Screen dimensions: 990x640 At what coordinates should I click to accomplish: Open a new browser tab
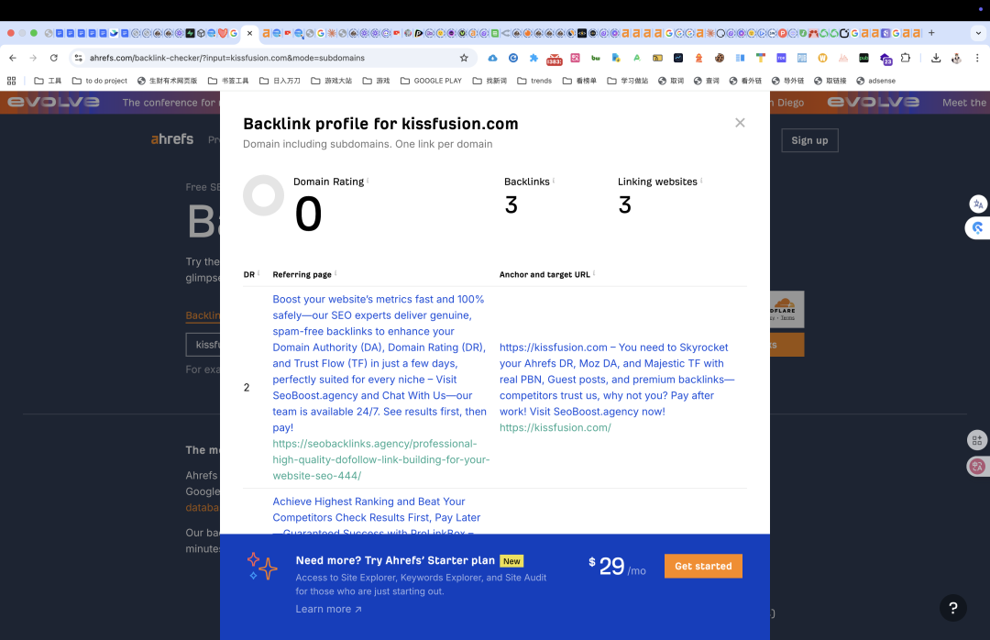(x=931, y=33)
